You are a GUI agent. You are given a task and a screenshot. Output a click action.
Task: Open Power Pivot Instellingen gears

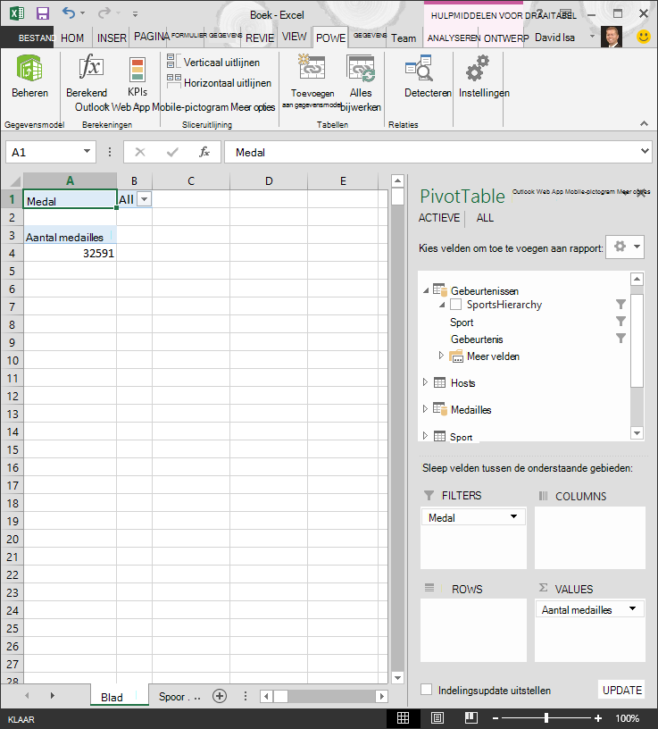point(478,69)
